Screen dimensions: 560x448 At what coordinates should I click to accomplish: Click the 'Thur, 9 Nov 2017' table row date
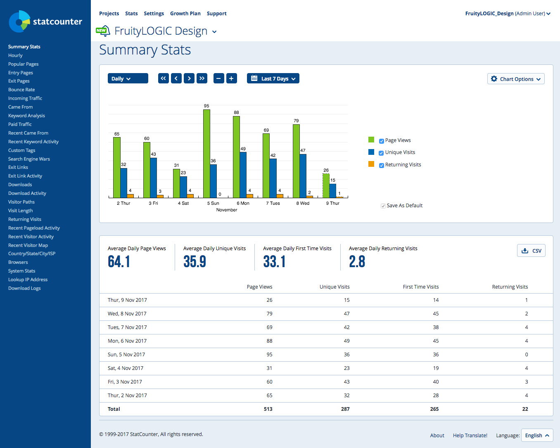tap(127, 300)
